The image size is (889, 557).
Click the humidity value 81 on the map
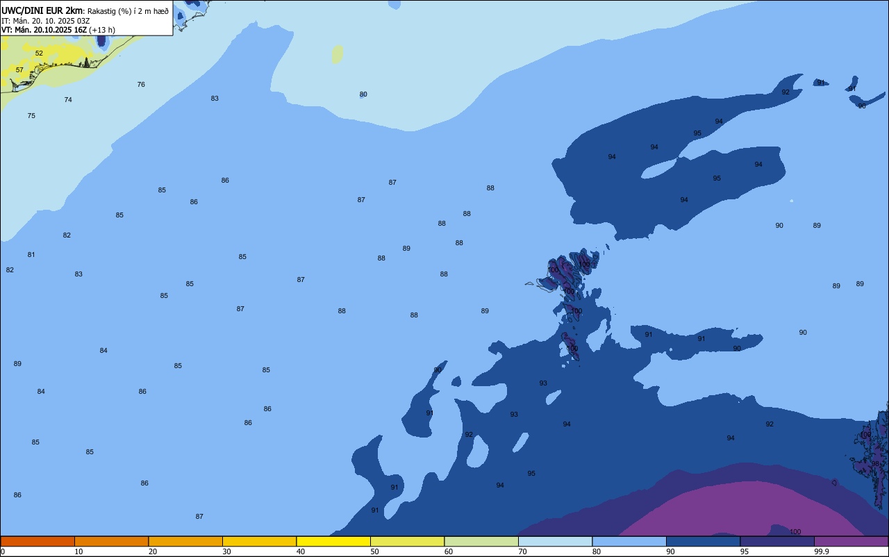[x=31, y=255]
